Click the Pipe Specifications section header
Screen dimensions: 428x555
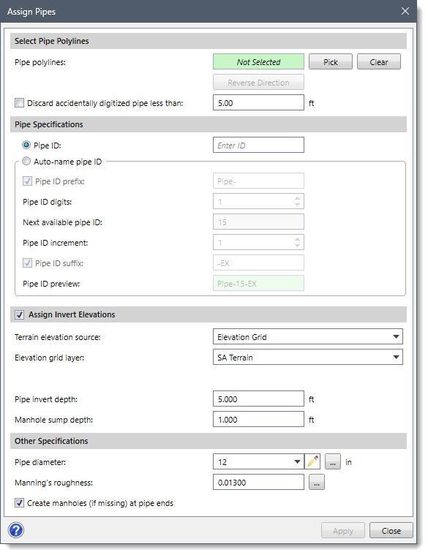209,124
